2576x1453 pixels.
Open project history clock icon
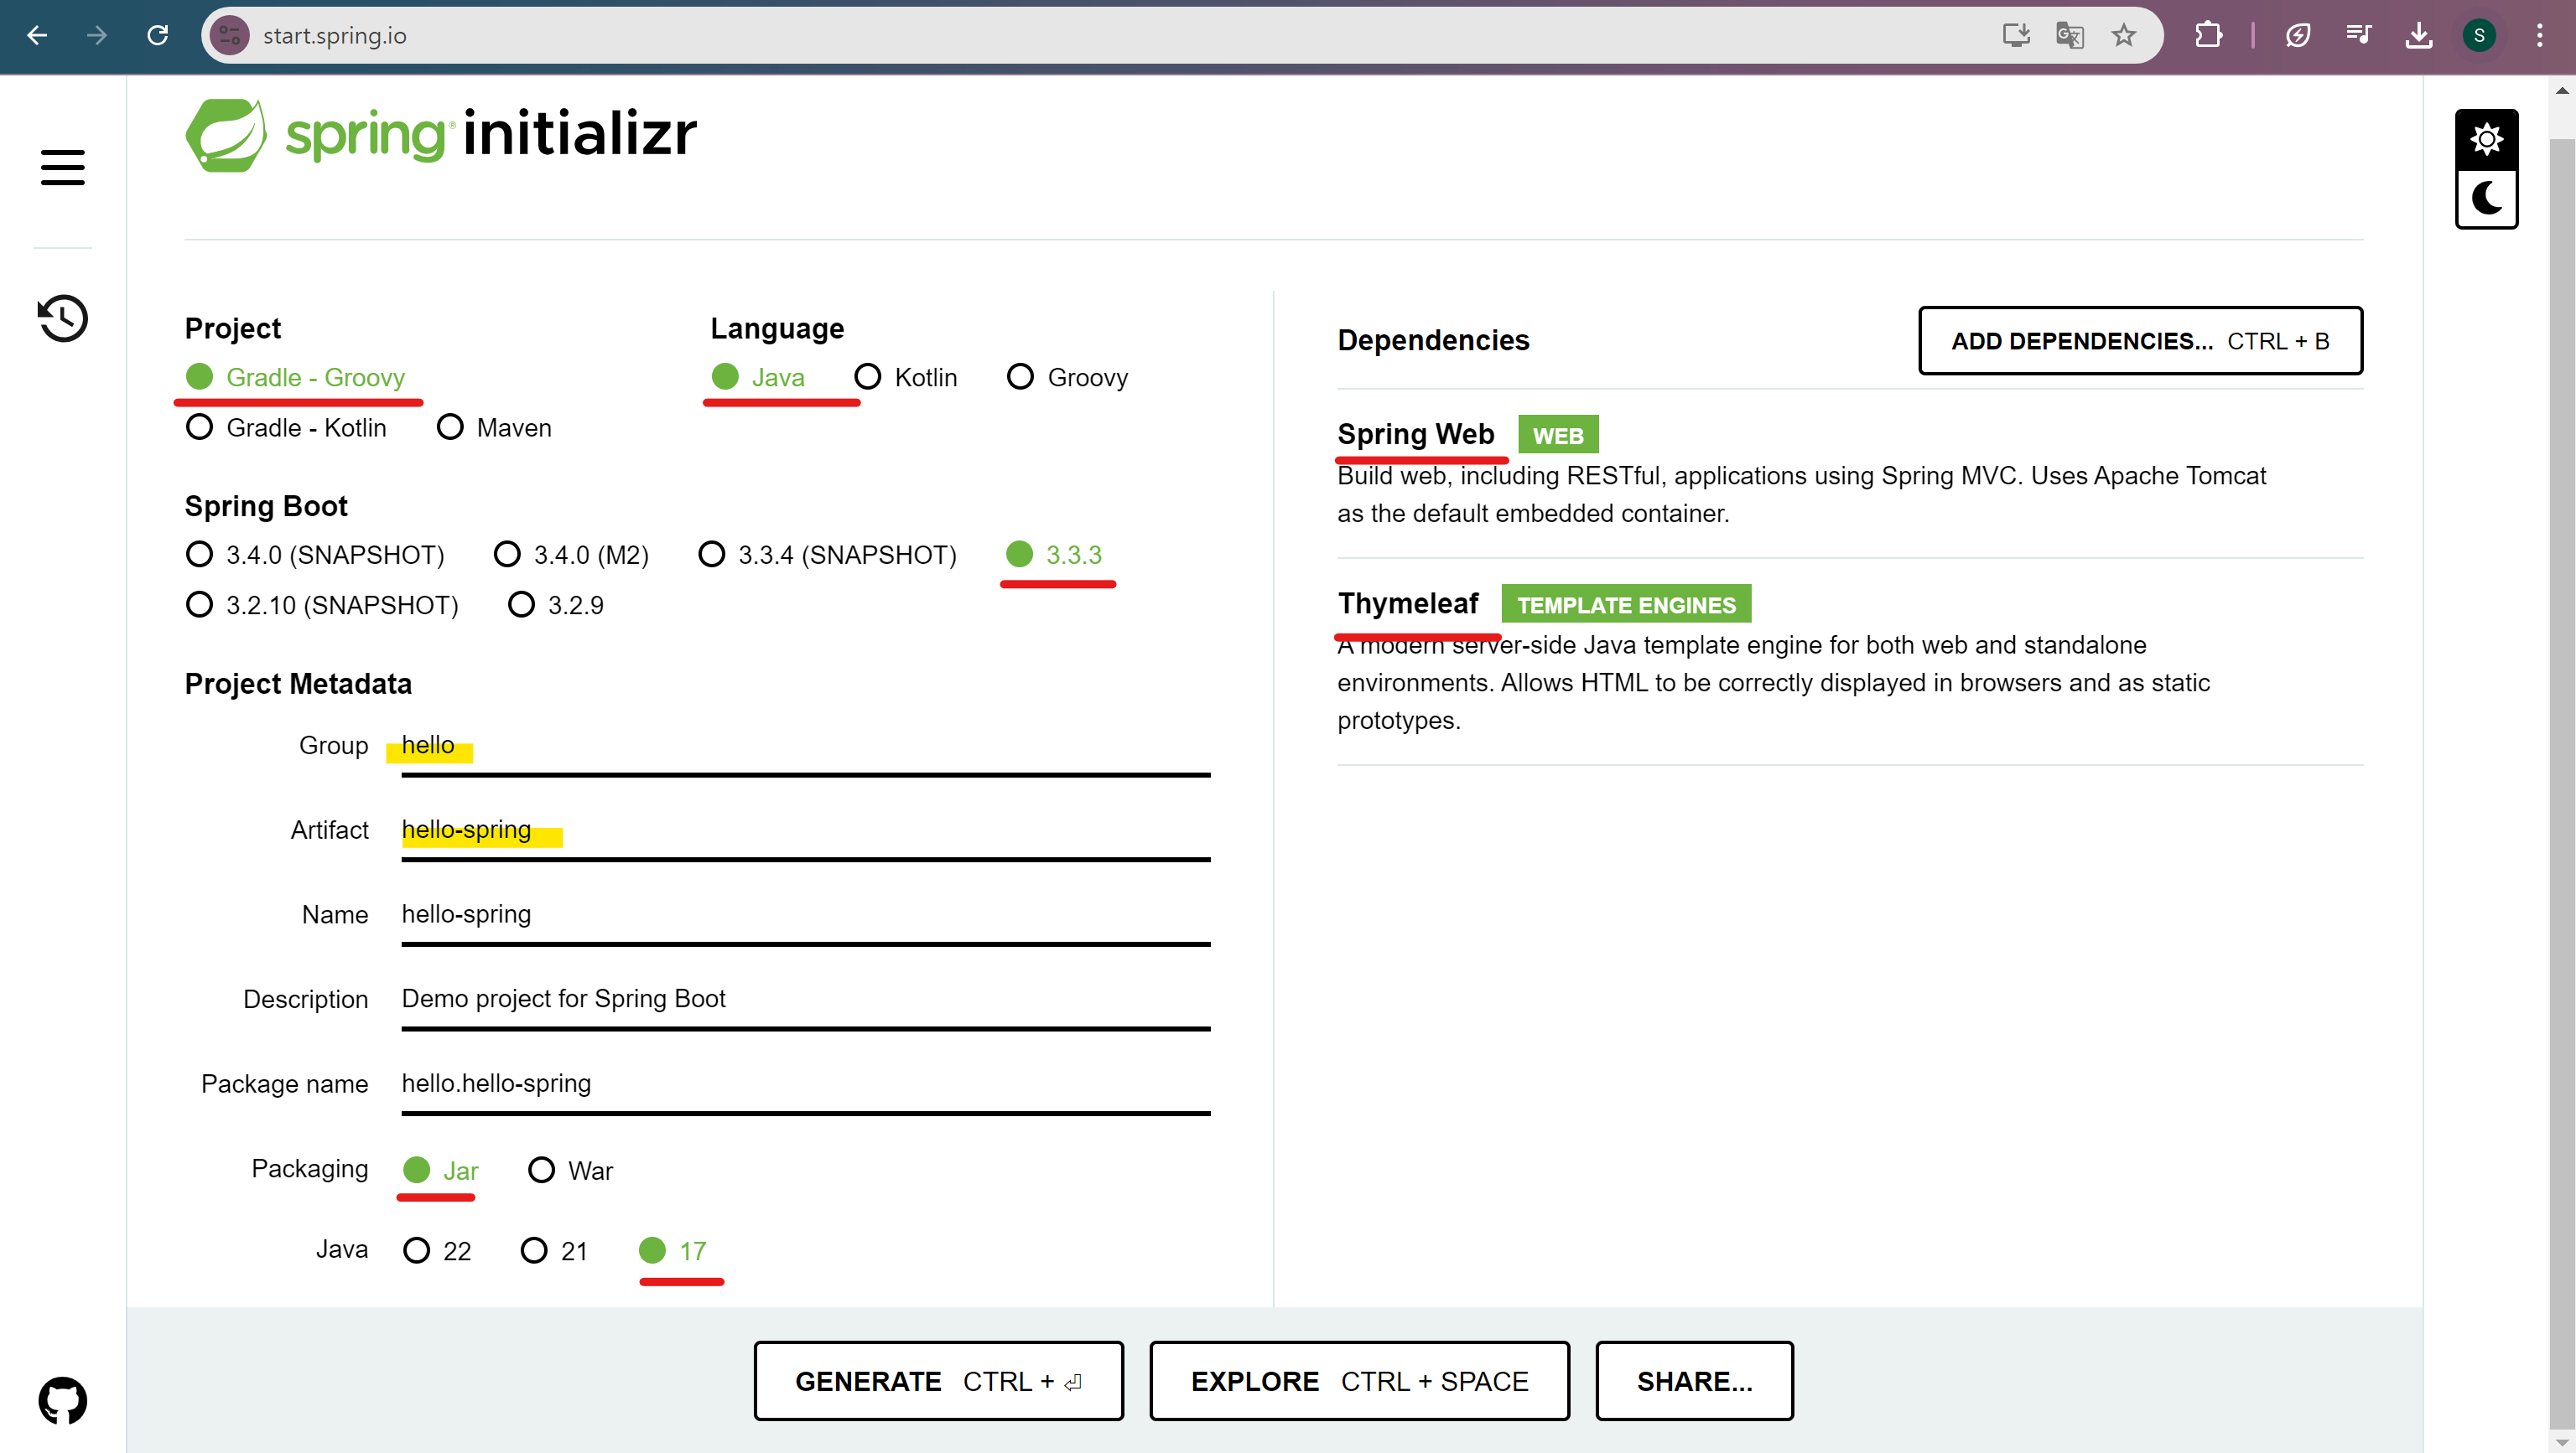tap(62, 318)
